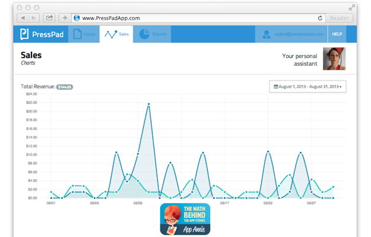371x237 pixels.
Task: Click the Reader button
Action: tap(344, 18)
